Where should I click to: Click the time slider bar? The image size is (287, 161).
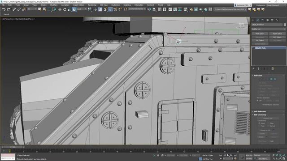tap(13, 147)
